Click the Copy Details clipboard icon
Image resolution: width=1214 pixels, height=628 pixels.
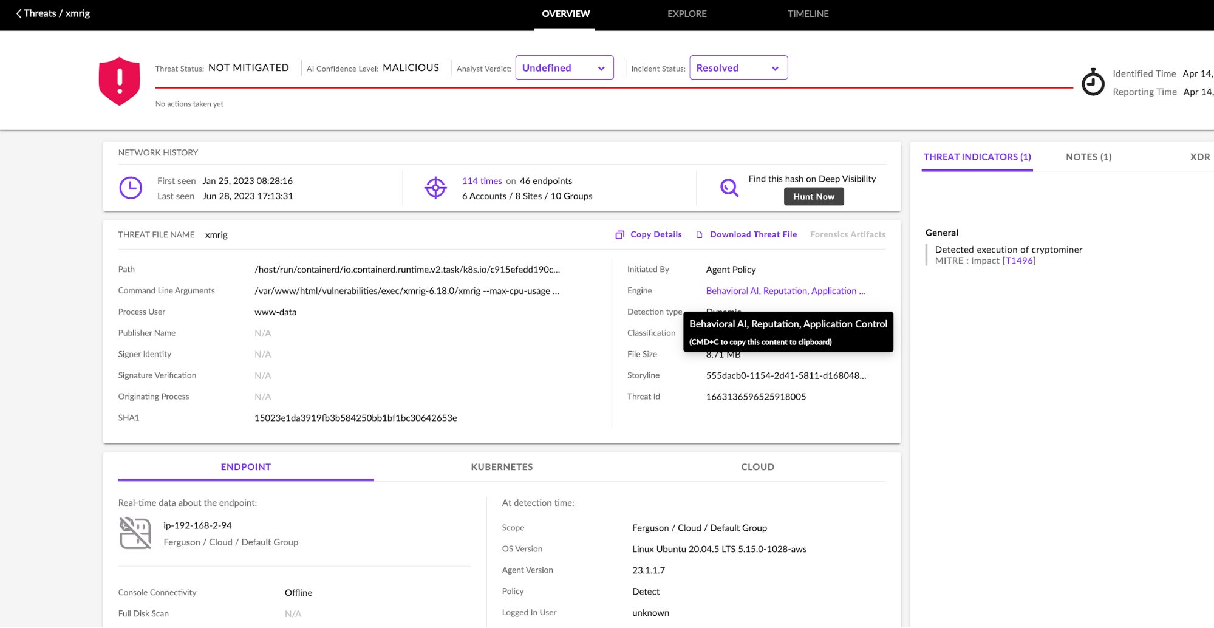(619, 235)
